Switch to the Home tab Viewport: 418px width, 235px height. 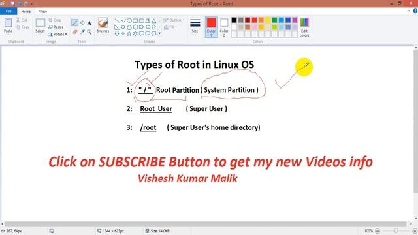coord(26,12)
